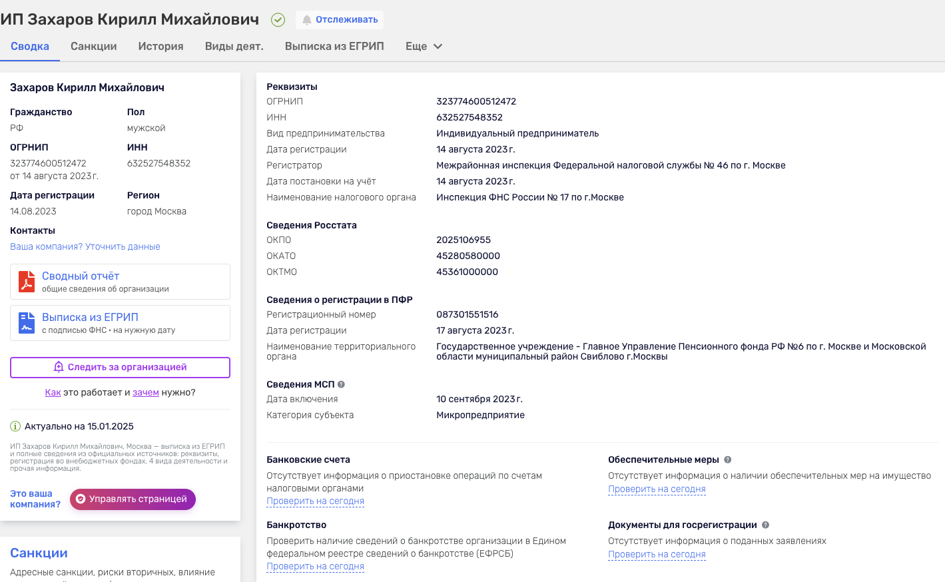Screen dimensions: 945x582
Task: Click ОГРНИП value 323774600512472 in Реквизиты
Action: point(476,101)
